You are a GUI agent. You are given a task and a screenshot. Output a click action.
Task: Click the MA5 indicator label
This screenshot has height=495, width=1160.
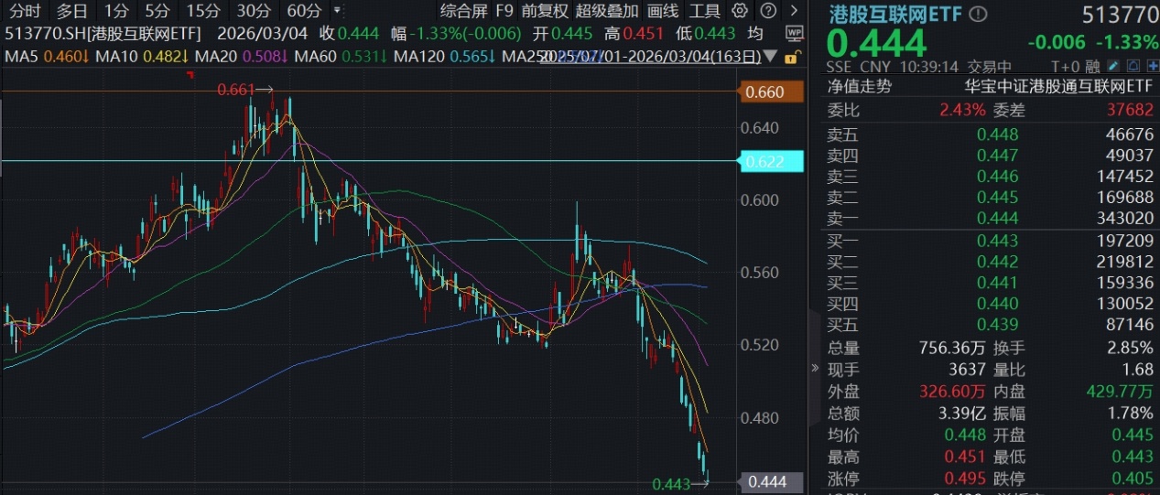point(20,57)
